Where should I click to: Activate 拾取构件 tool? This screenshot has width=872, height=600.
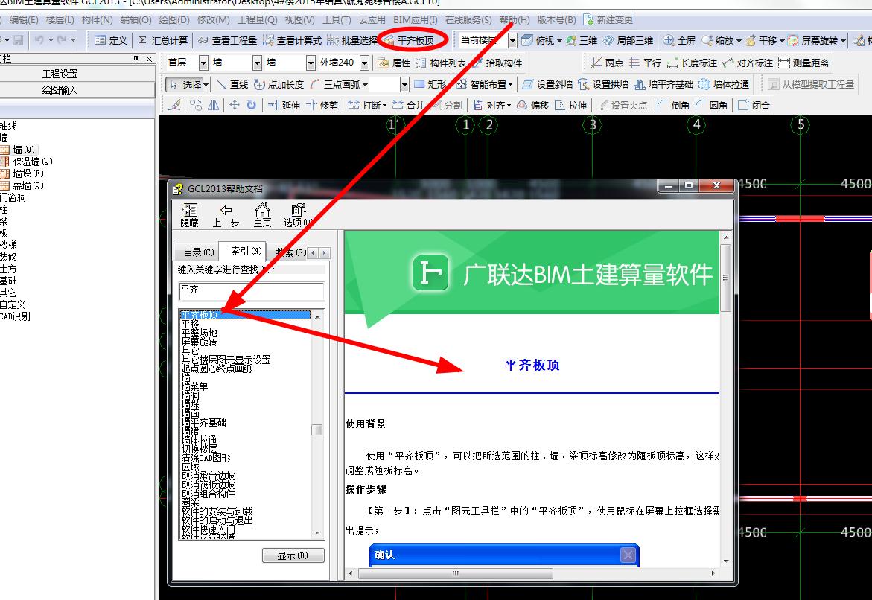497,63
